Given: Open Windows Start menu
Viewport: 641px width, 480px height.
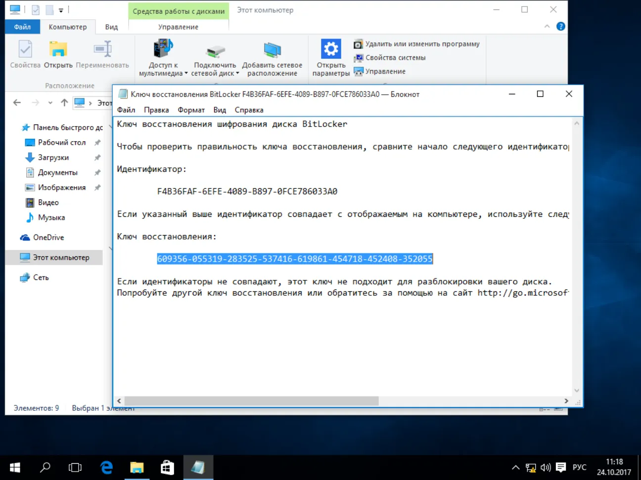Looking at the screenshot, I should (x=15, y=467).
